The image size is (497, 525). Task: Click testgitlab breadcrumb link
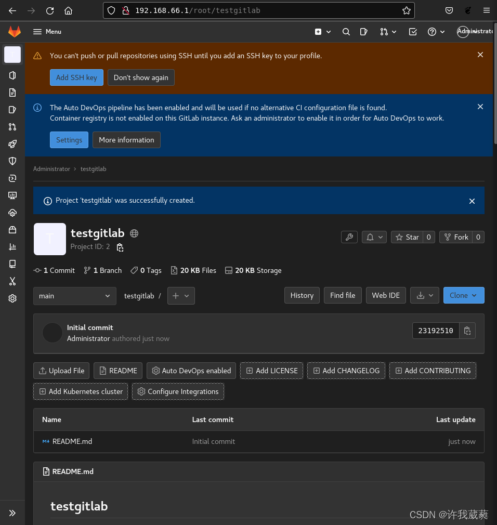tap(93, 169)
